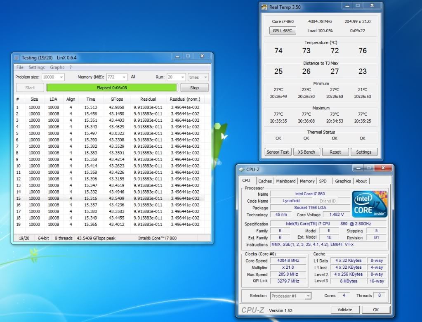Screen dimensions: 422x322
Task: Click the Bus Speed value 205.0 MHz
Action: pos(288,275)
